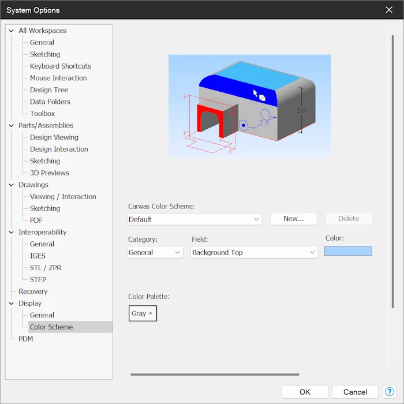Click the Cancel button
This screenshot has height=404, width=404.
click(355, 392)
